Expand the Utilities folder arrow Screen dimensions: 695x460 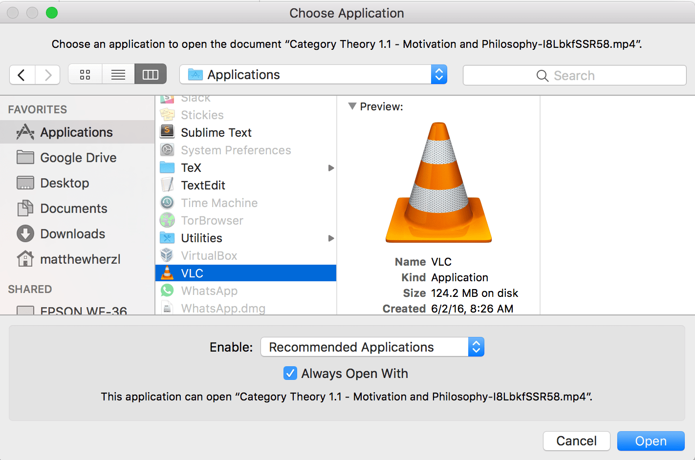(331, 238)
